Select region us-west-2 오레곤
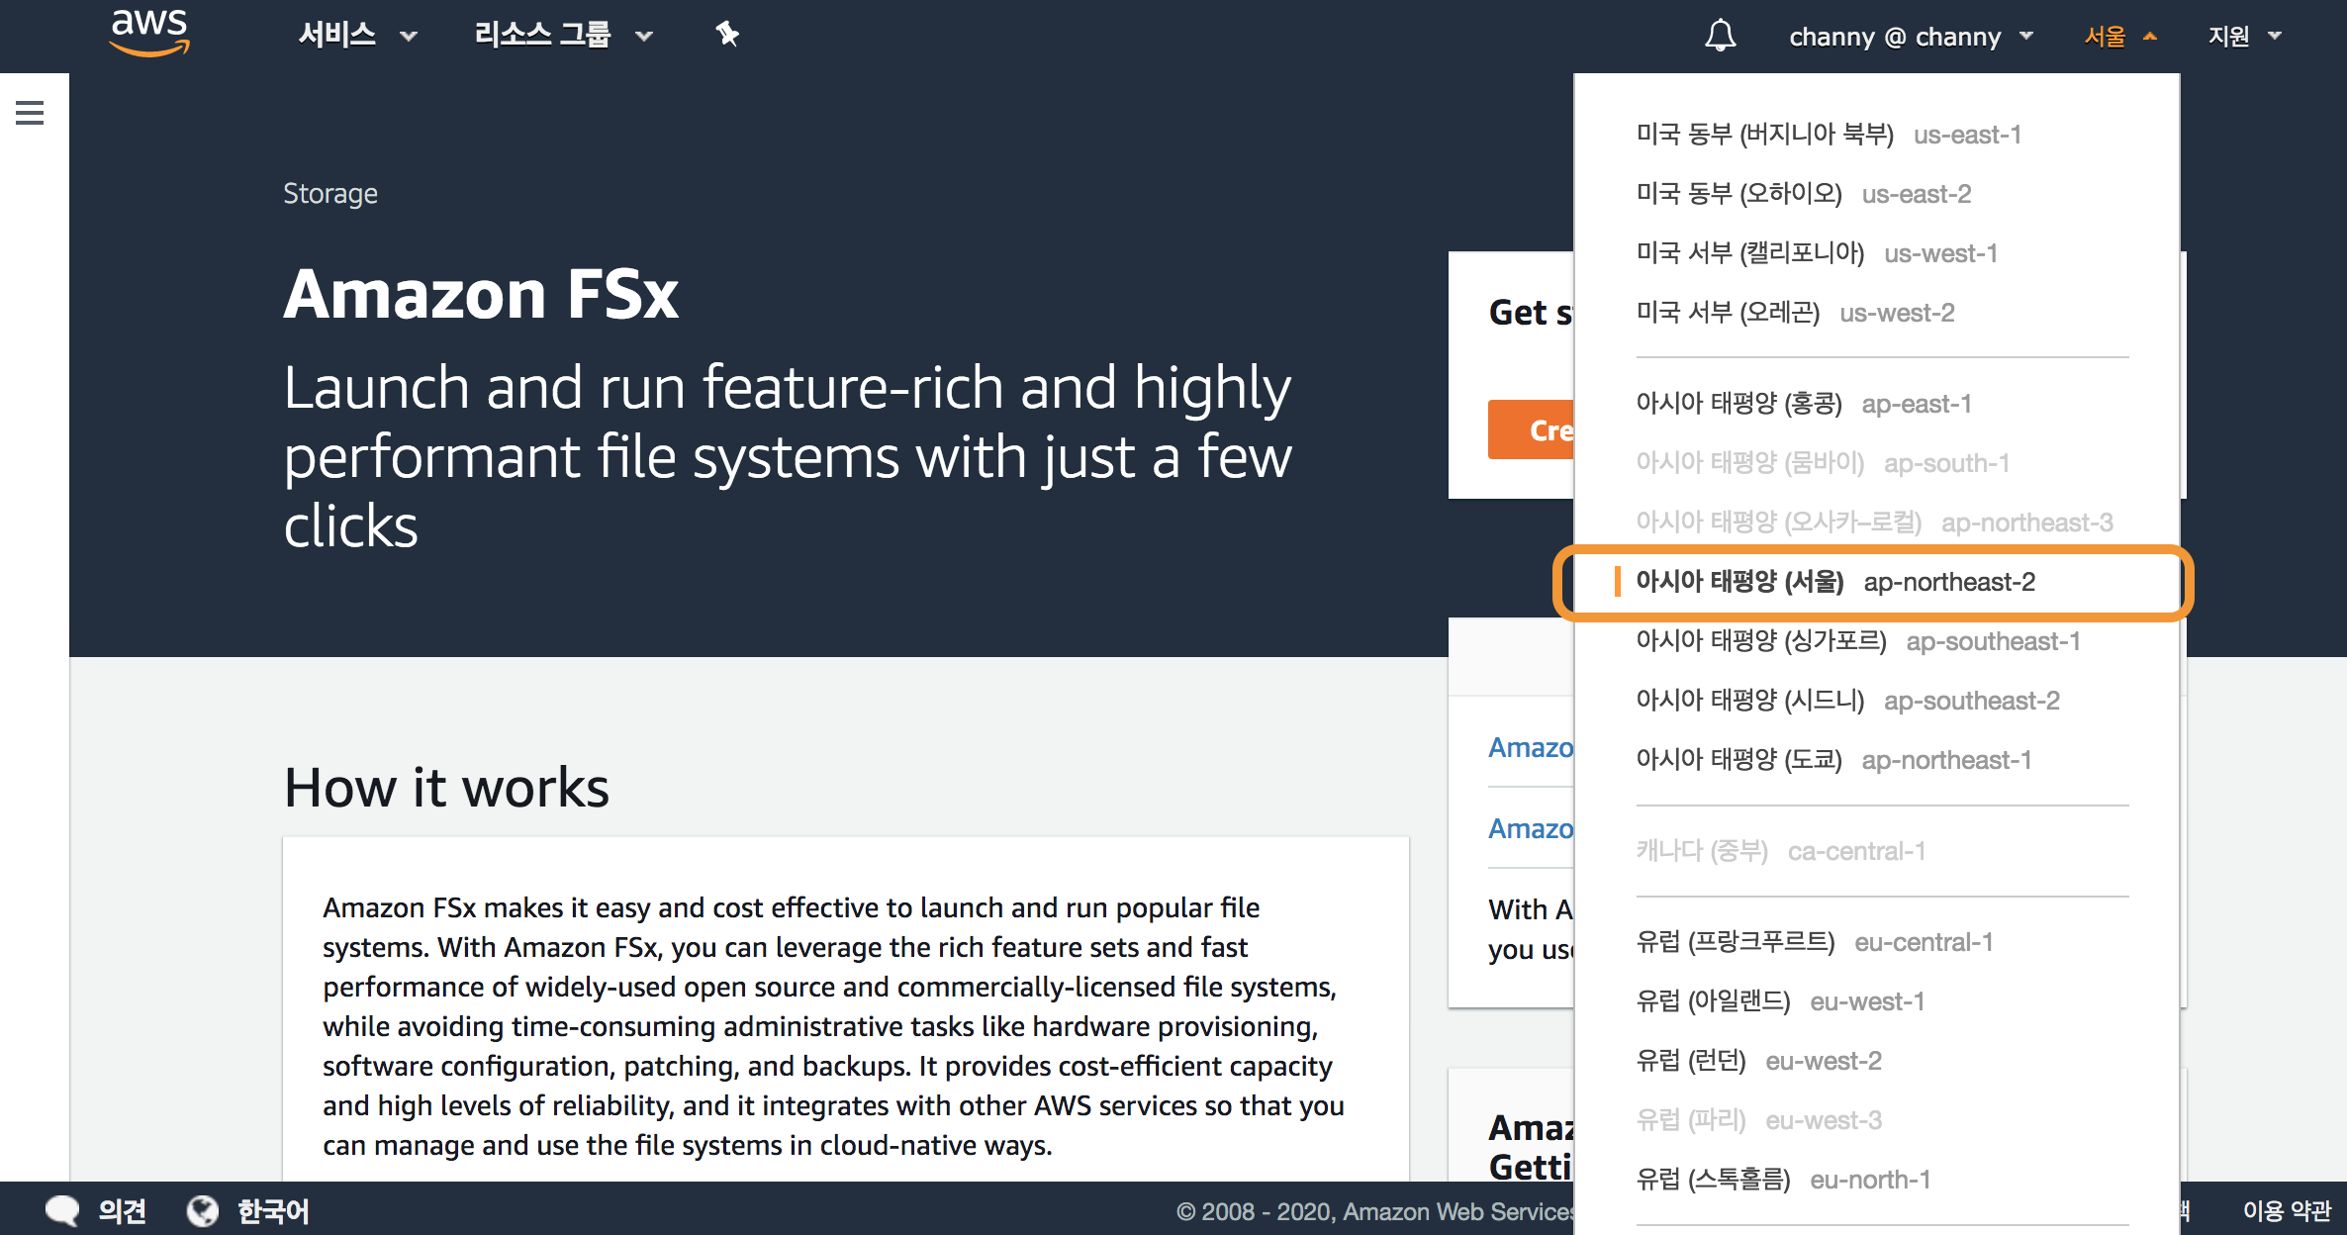Image resolution: width=2347 pixels, height=1235 pixels. (x=1794, y=313)
